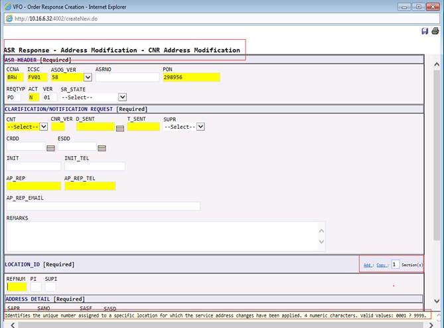Click the REMARKS scroll up arrow
The width and height of the screenshot is (444, 328).
(321, 231)
